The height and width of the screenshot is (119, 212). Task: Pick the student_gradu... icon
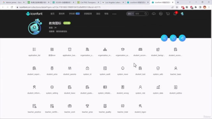click(87, 87)
